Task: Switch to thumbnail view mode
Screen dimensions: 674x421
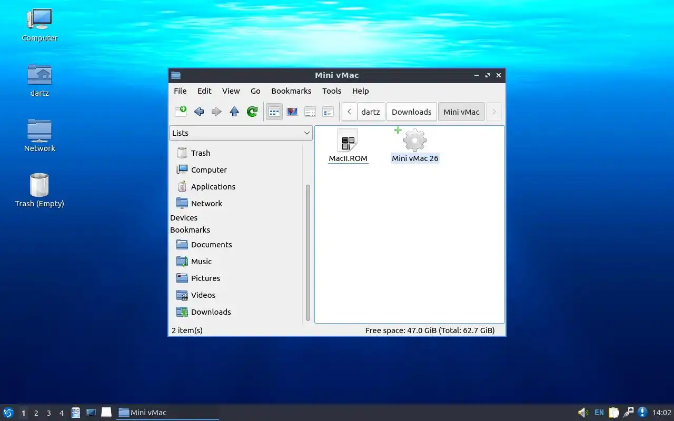Action: [292, 112]
